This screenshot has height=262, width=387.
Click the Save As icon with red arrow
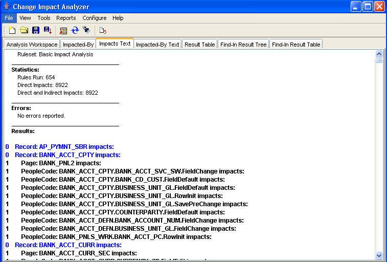[x=48, y=31]
